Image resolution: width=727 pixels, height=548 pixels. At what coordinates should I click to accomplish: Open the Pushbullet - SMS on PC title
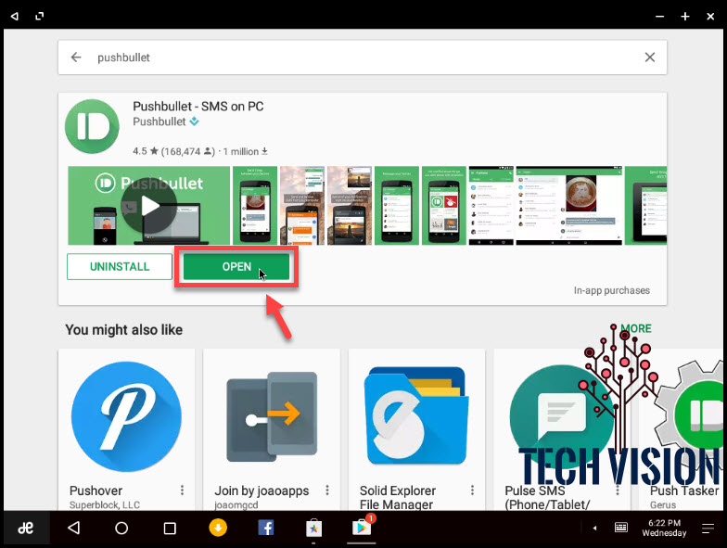pos(198,107)
